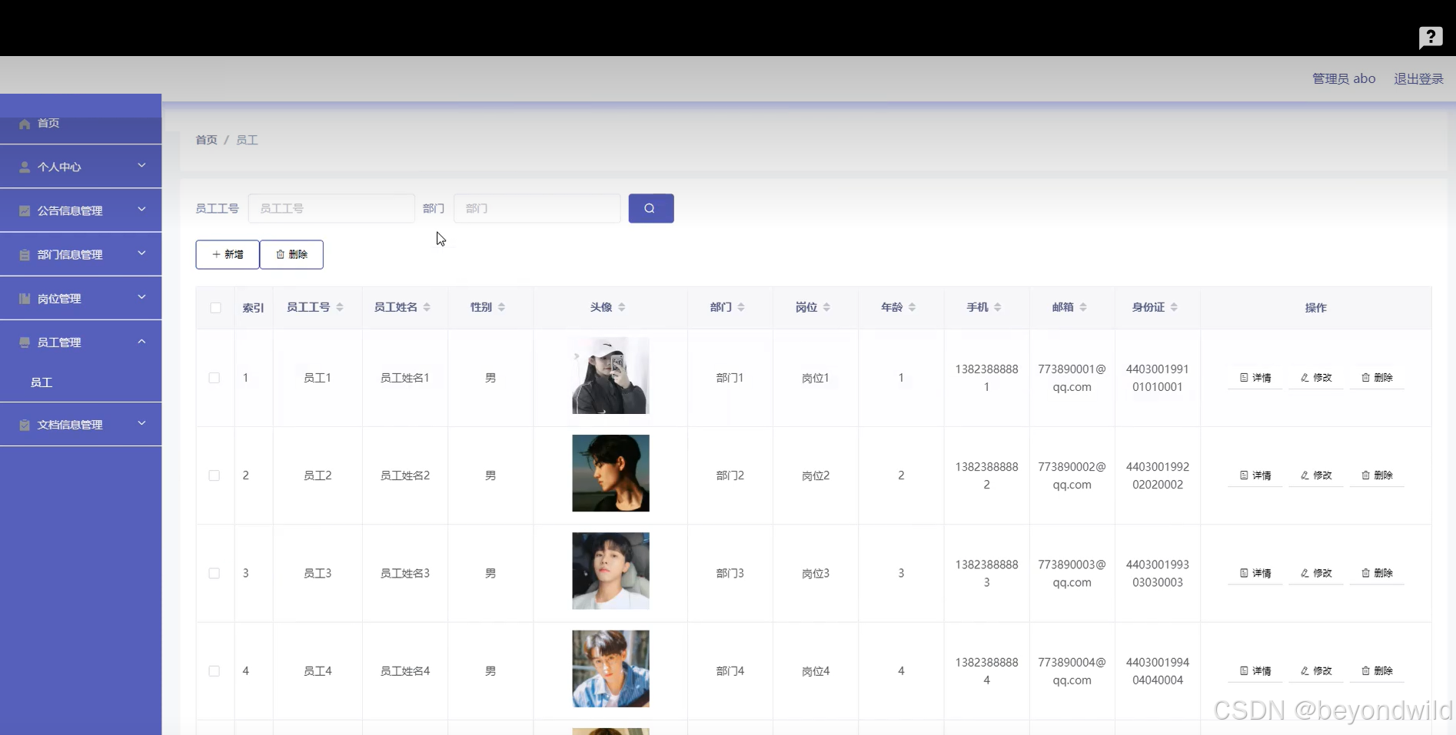
Task: Sort by 性别 column arrows
Action: coord(501,307)
